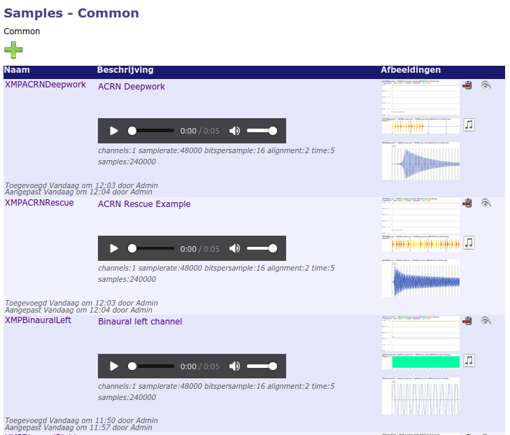
Task: Open the ACRN Deepwork waveform envelope thumbnail
Action: tap(420, 161)
